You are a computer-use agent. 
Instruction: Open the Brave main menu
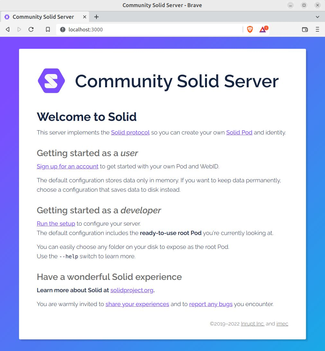pos(317,29)
